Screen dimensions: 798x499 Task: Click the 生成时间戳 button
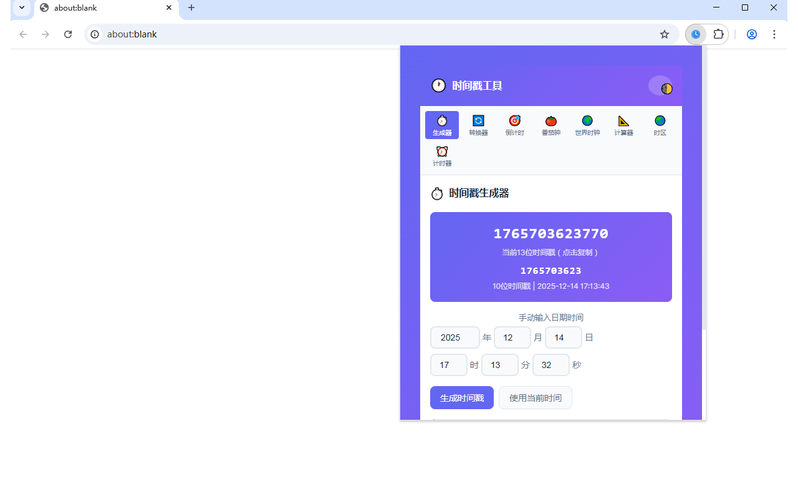(x=461, y=397)
